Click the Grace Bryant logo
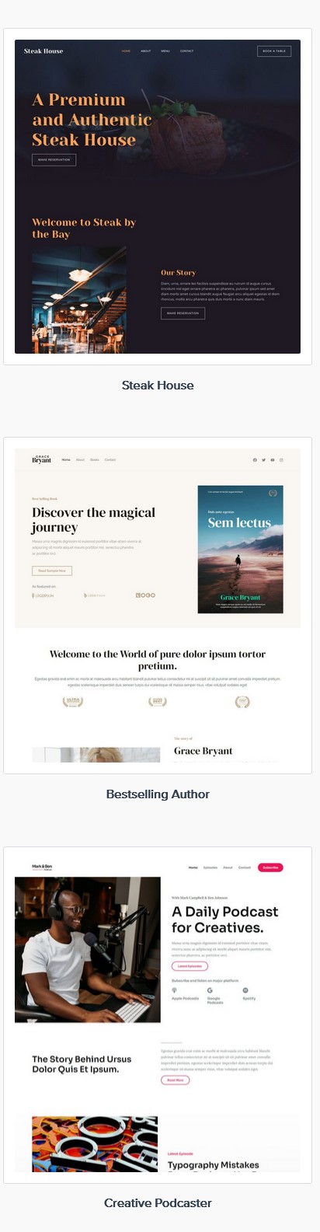This screenshot has width=320, height=1232. tap(41, 459)
